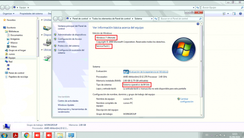The height and width of the screenshot is (138, 244).
Task: Select Equipo in the navigation tree
Action: click(12, 58)
